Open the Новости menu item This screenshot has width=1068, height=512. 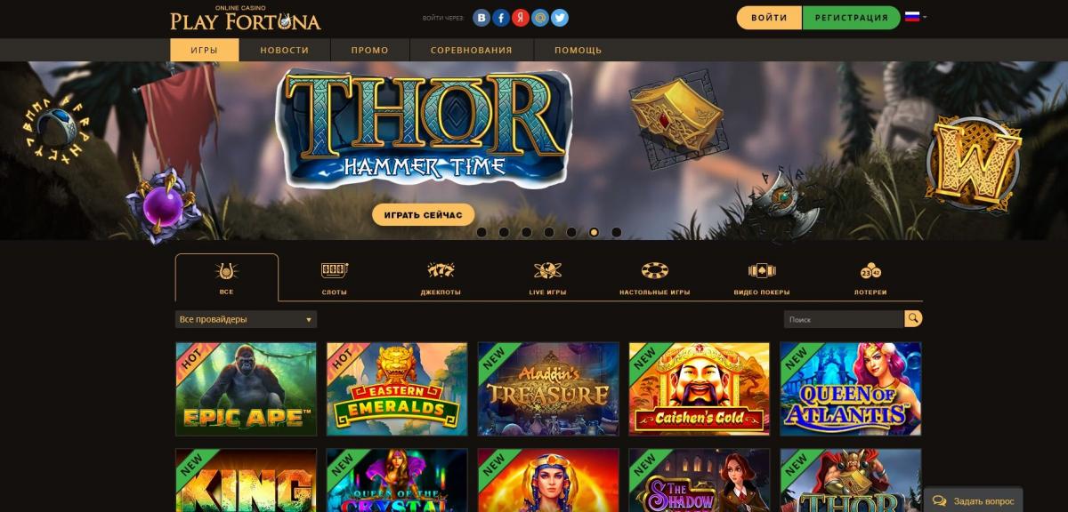285,50
